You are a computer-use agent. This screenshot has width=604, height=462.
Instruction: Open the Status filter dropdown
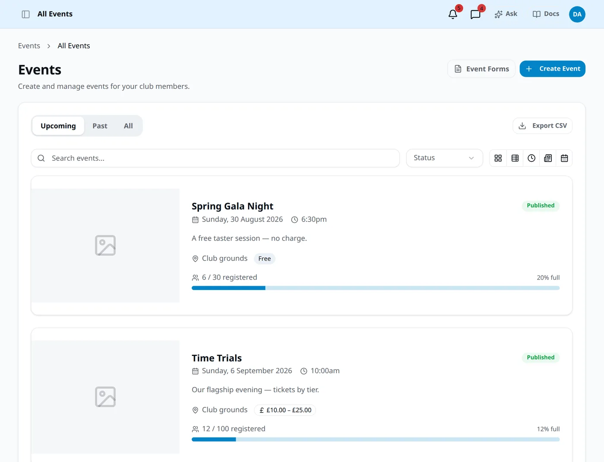[x=444, y=158]
